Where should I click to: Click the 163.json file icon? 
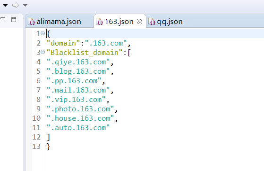[99, 22]
